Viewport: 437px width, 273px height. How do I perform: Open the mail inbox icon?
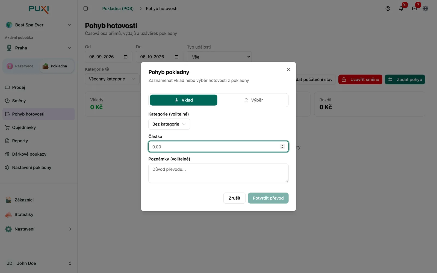point(415,8)
